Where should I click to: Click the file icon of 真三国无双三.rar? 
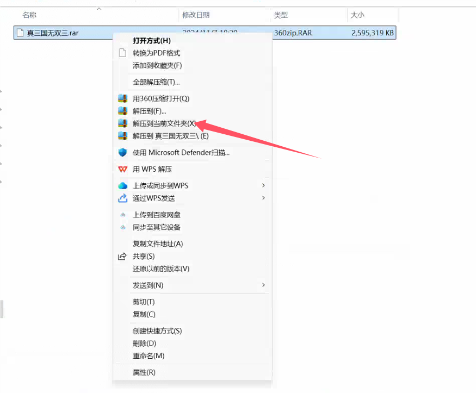[20, 33]
